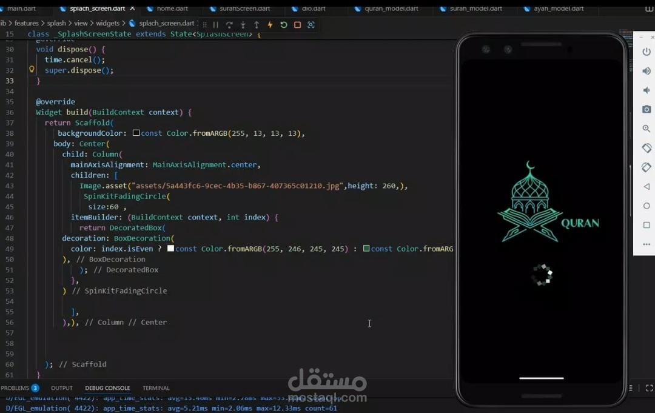
Task: Click the lightbulb quick-fix icon on line 32
Action: pyautogui.click(x=32, y=69)
